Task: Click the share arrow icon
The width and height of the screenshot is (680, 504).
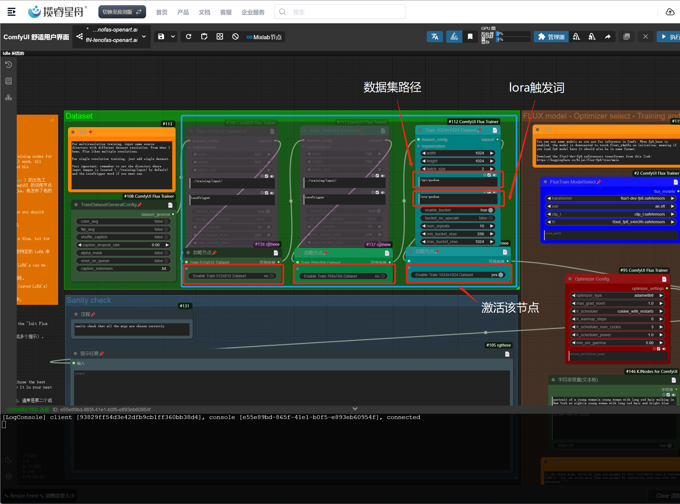Action: tap(607, 37)
